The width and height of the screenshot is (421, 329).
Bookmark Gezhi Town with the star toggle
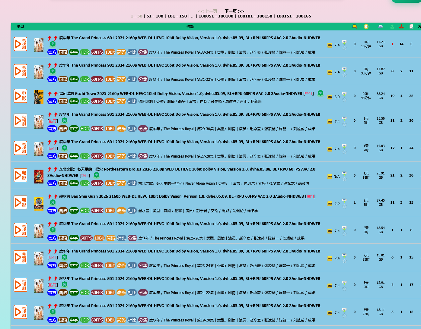pos(344,100)
